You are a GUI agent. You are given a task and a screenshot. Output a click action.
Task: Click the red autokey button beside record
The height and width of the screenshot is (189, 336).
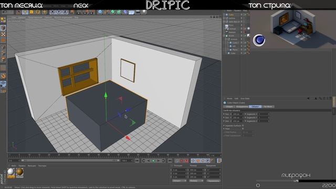pyautogui.click(x=187, y=161)
